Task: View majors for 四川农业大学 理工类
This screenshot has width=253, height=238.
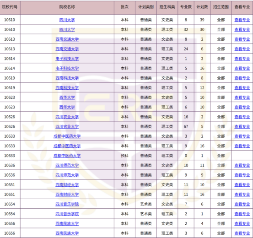Action: [x=242, y=126]
